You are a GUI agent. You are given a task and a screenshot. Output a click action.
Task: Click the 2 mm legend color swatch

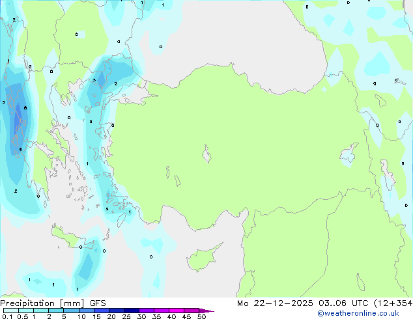click(x=56, y=311)
